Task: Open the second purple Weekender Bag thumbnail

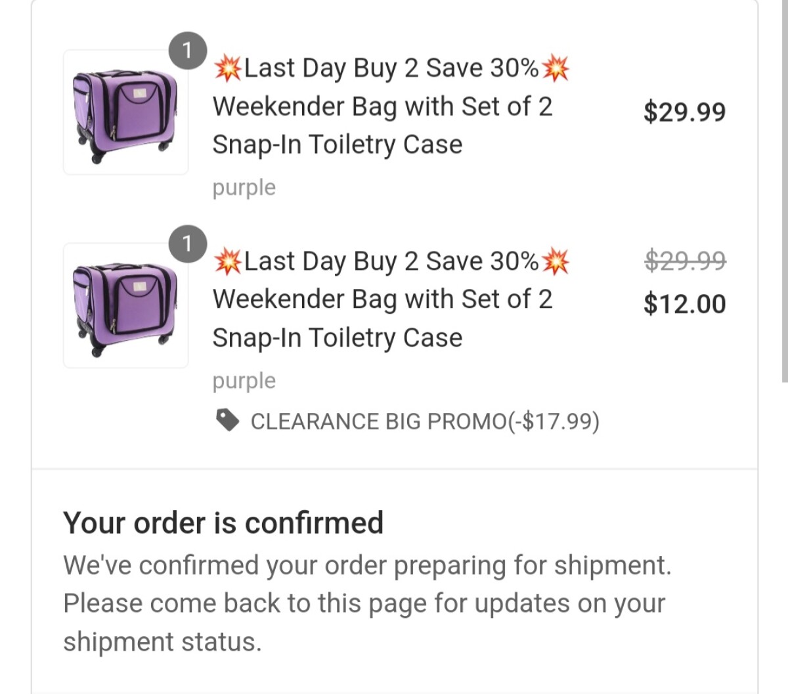Action: click(125, 306)
